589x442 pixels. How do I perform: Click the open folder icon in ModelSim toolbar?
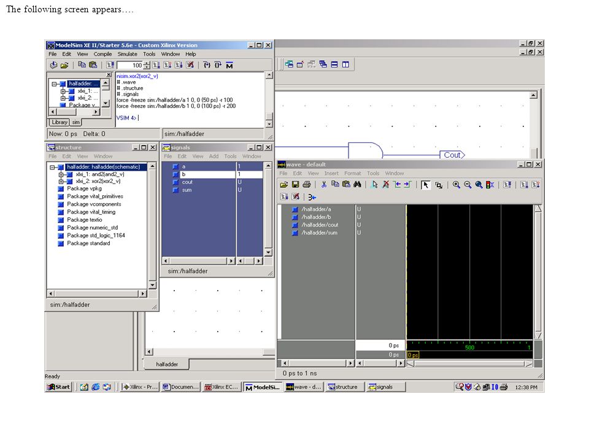[x=64, y=65]
